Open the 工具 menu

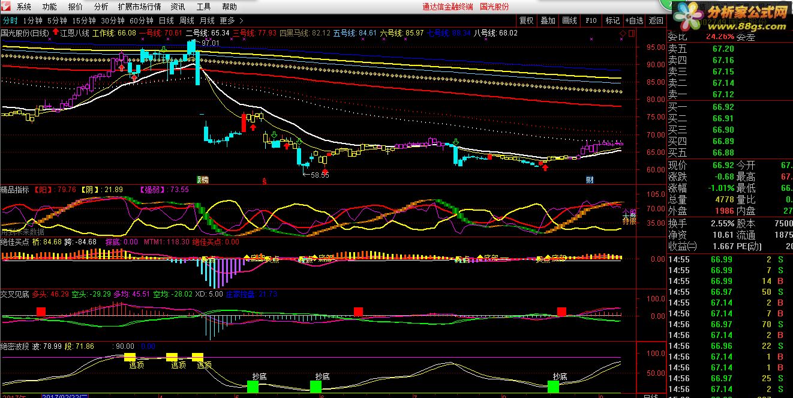[204, 7]
